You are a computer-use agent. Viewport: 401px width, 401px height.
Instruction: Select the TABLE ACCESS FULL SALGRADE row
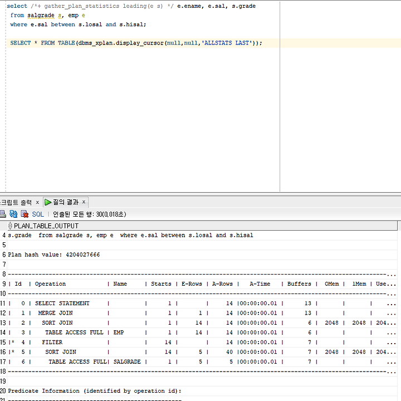(x=202, y=361)
